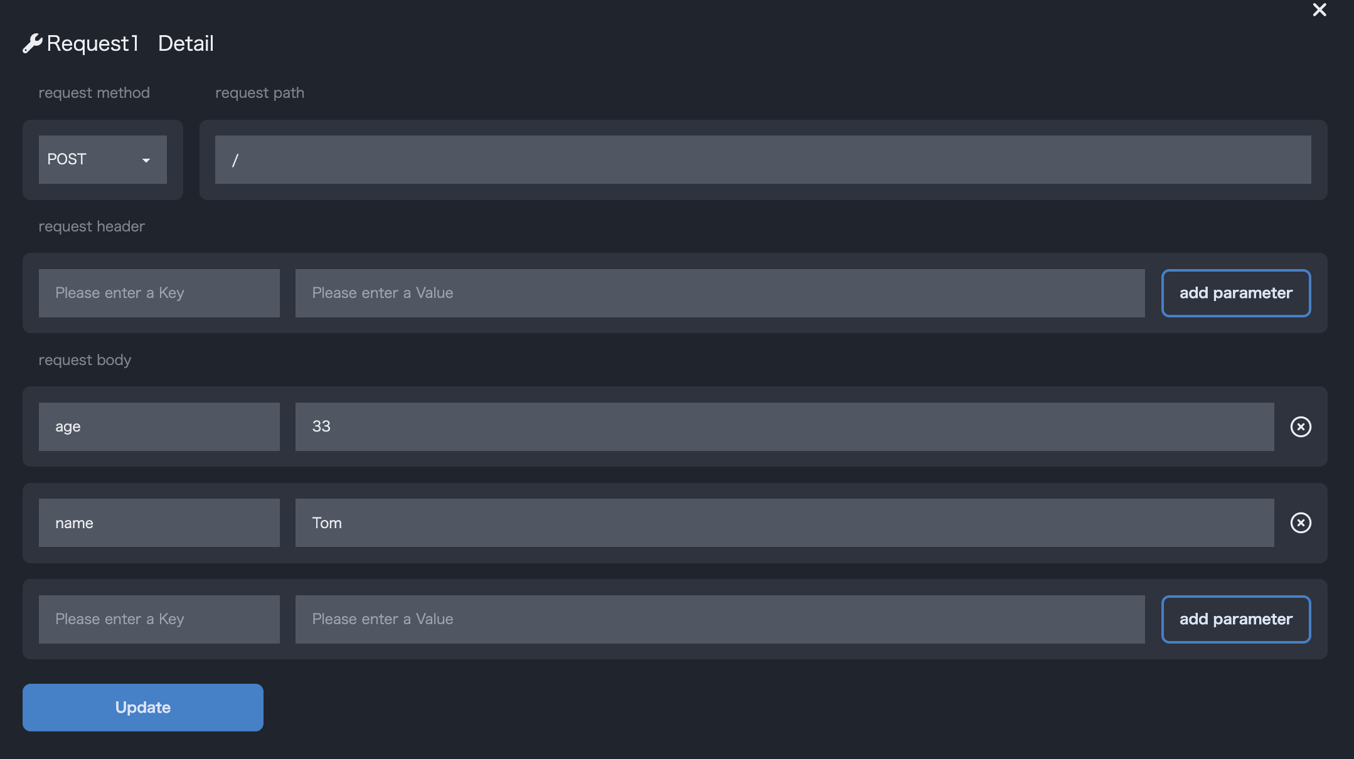Focus the request path field
The image size is (1354, 759).
[762, 160]
